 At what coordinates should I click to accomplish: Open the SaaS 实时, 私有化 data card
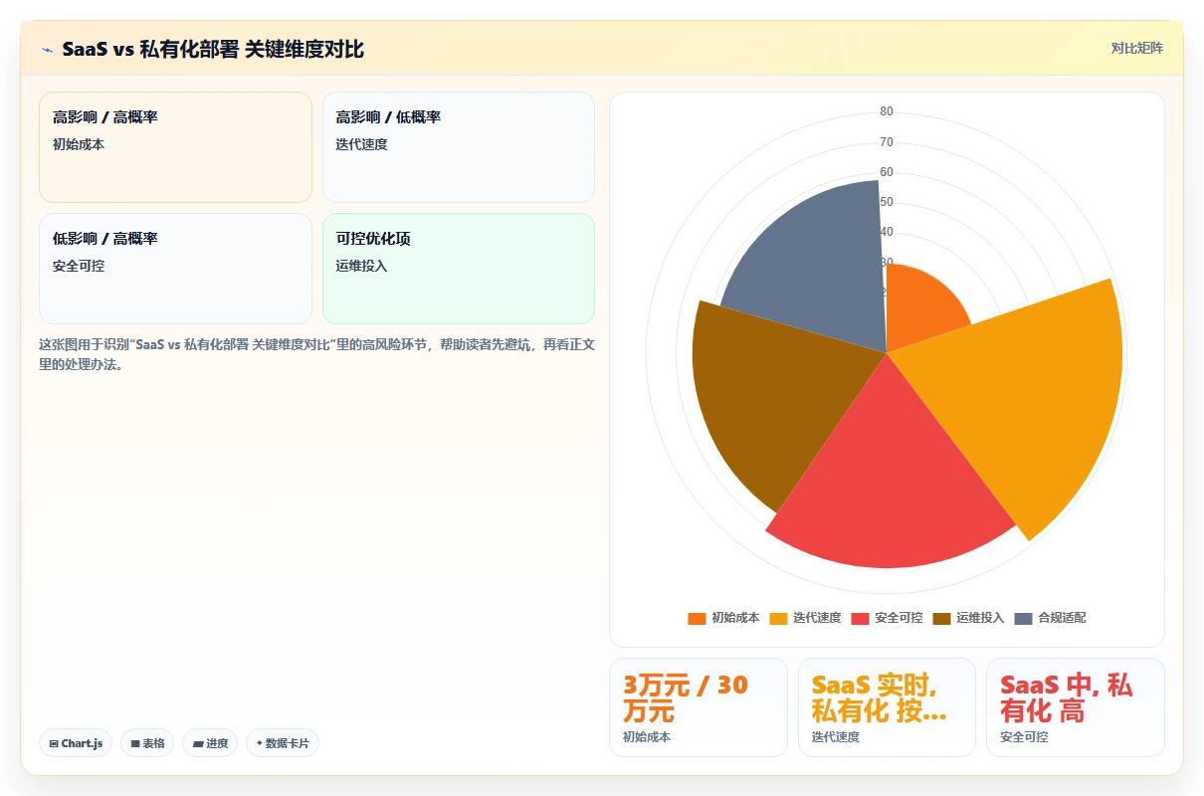click(887, 707)
